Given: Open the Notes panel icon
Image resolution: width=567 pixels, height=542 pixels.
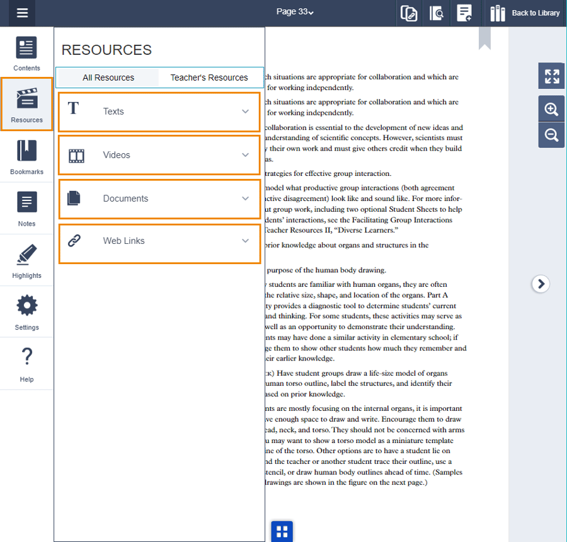Looking at the screenshot, I should point(26,209).
